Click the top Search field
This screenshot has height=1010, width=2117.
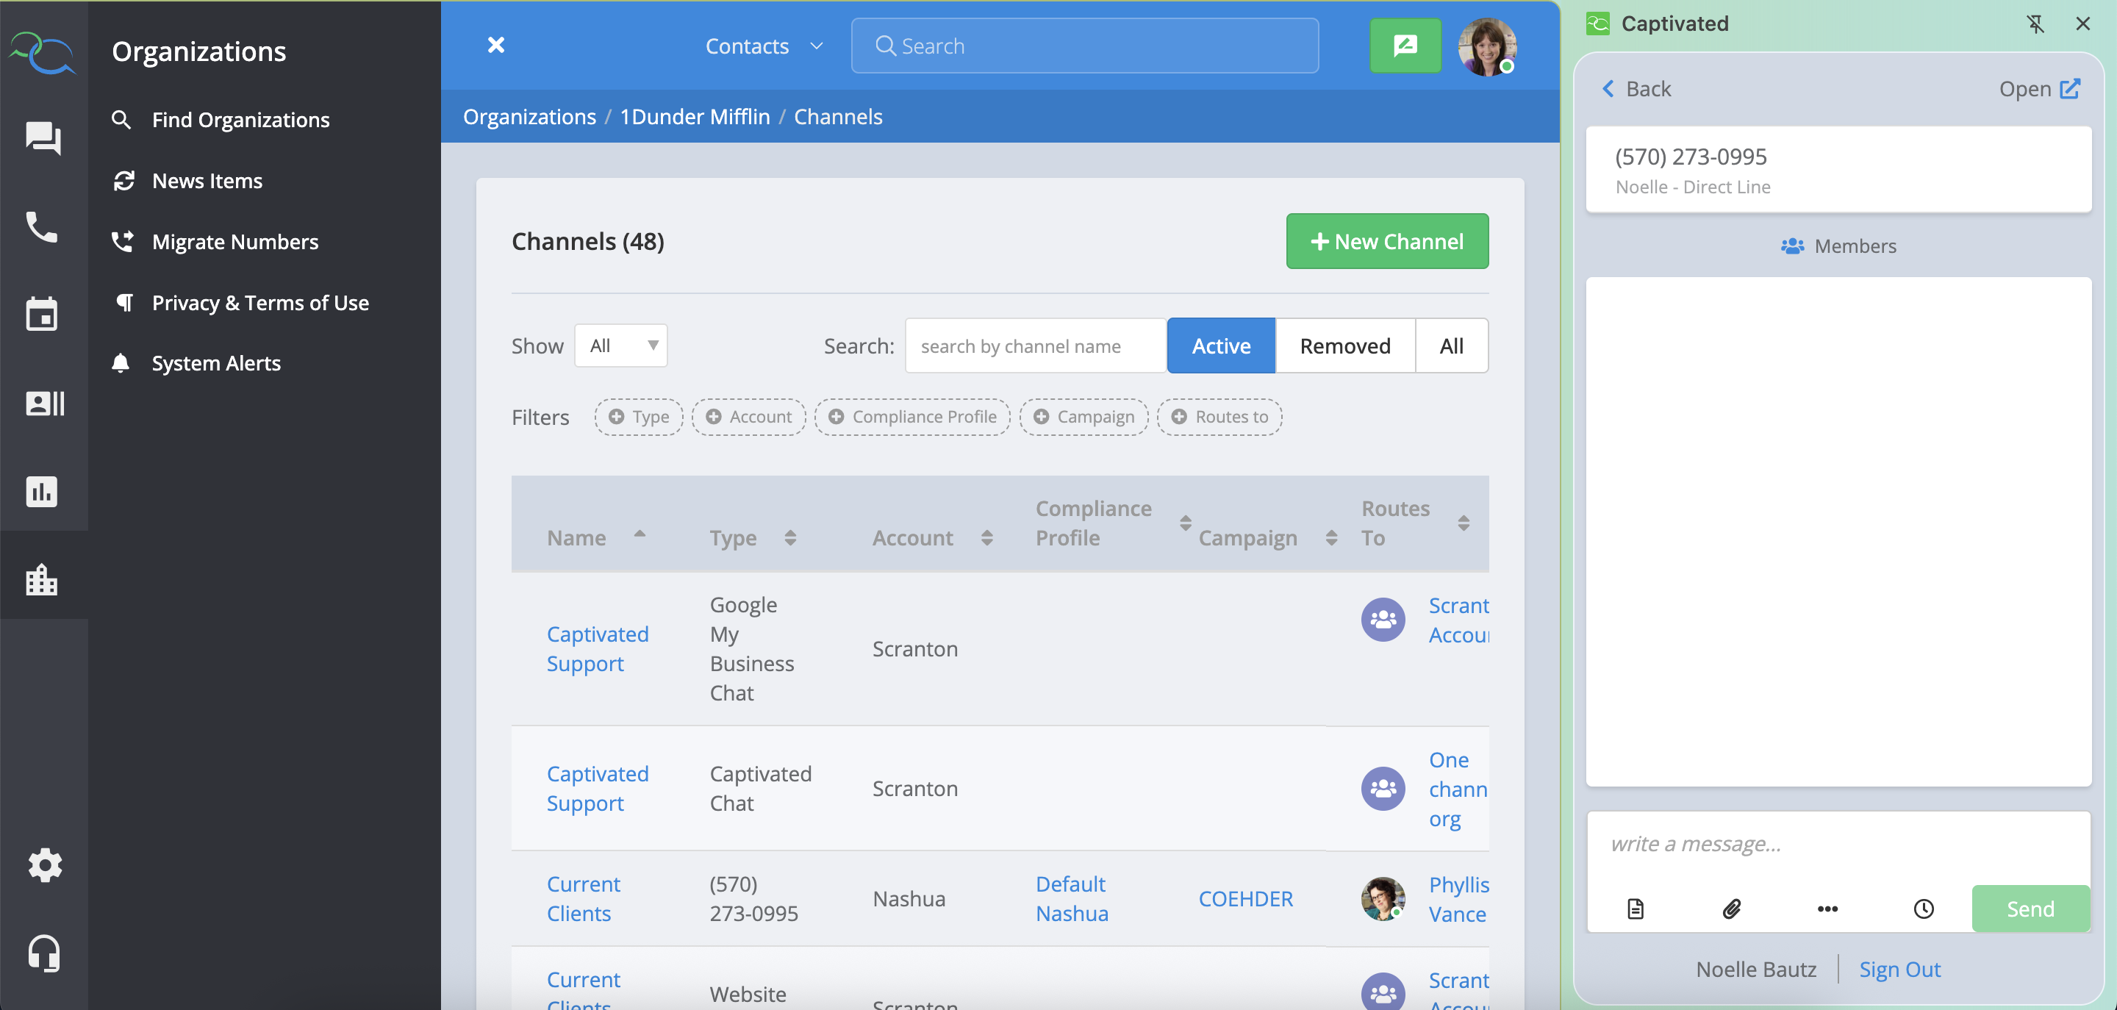tap(1085, 45)
